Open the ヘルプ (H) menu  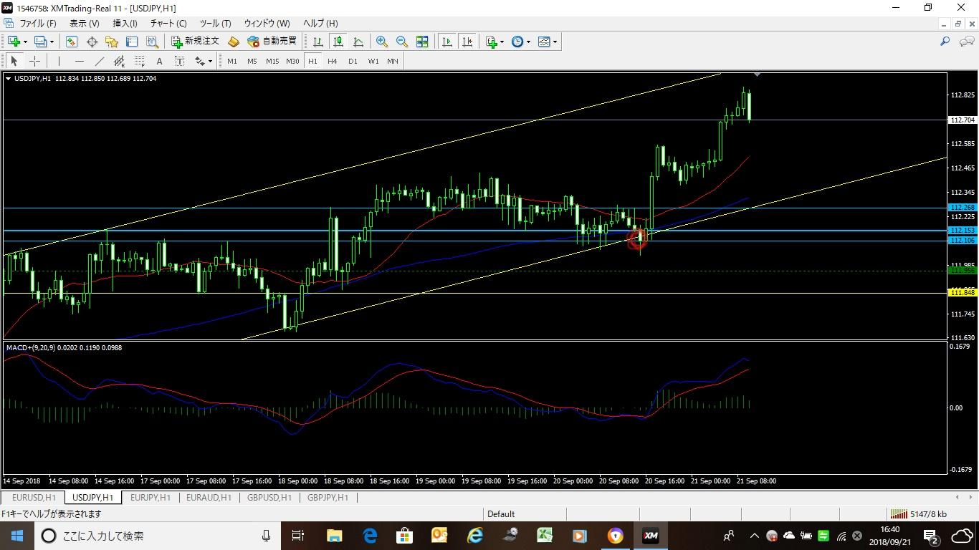tap(320, 24)
